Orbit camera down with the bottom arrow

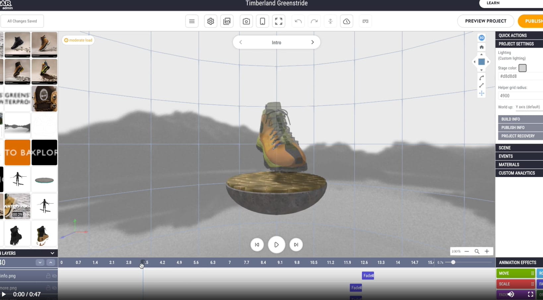[x=482, y=70]
